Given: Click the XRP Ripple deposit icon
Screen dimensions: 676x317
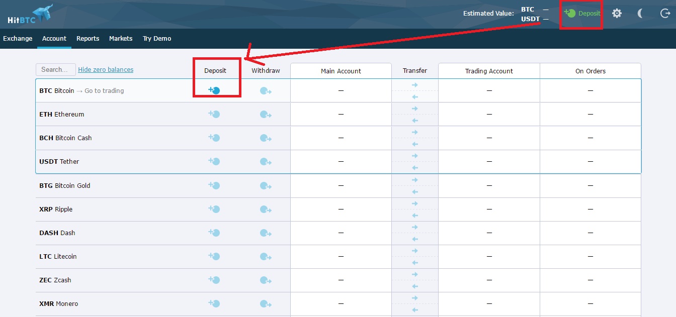Looking at the screenshot, I should pos(214,209).
